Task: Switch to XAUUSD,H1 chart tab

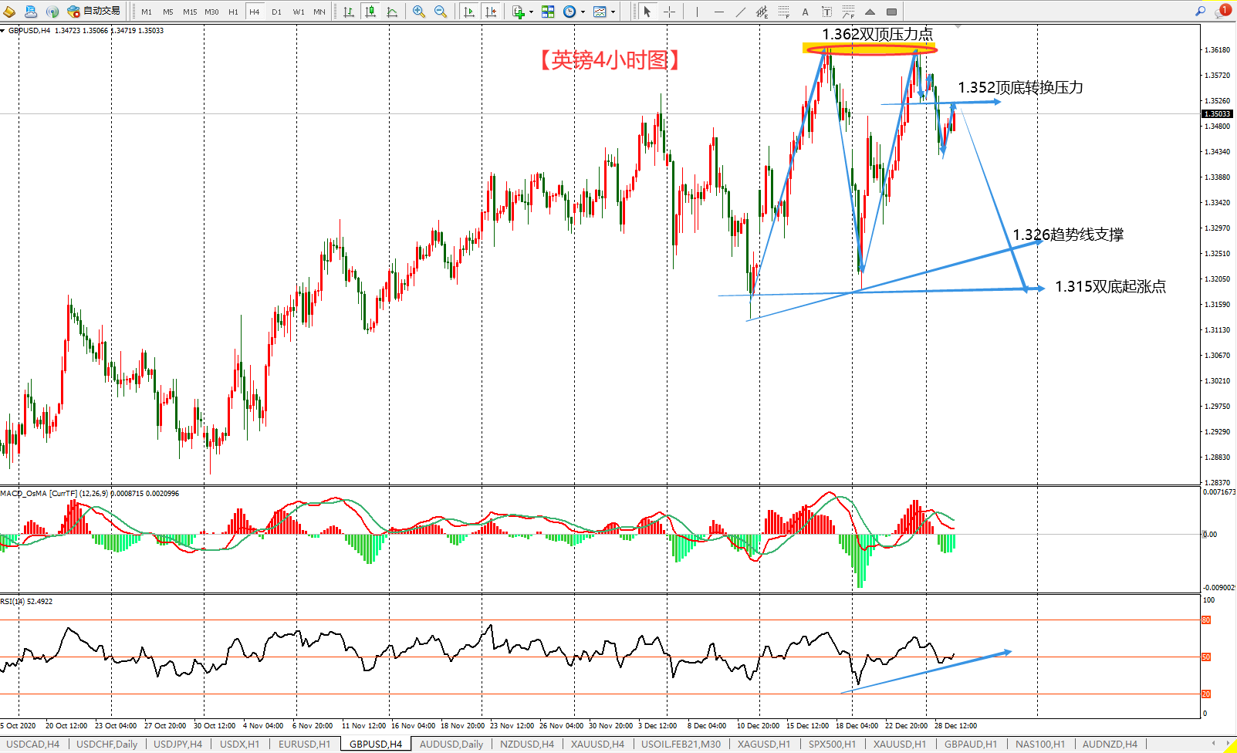Action: 900,745
